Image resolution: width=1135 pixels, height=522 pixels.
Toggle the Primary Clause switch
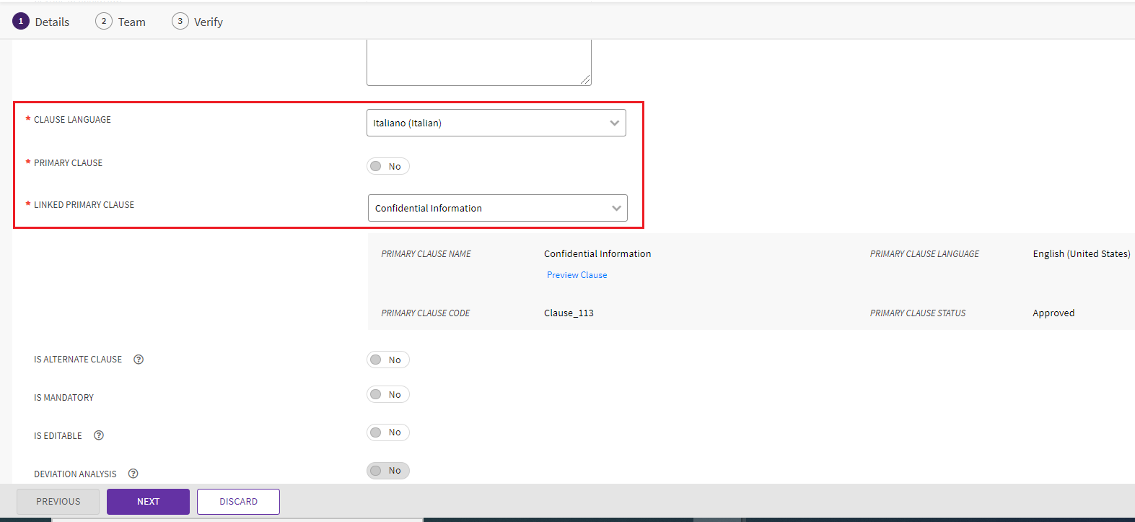[387, 167]
